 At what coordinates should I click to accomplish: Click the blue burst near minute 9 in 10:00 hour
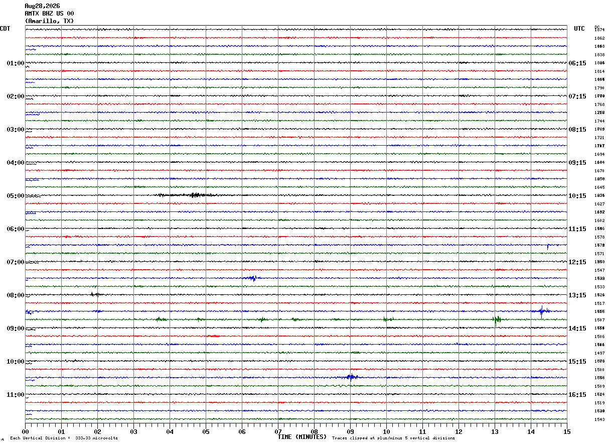pos(351,377)
